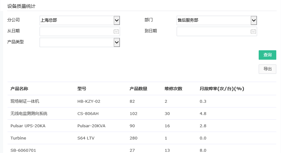This screenshot has width=281, height=153.
Task: Click the 型号 column header
Action: click(82, 89)
